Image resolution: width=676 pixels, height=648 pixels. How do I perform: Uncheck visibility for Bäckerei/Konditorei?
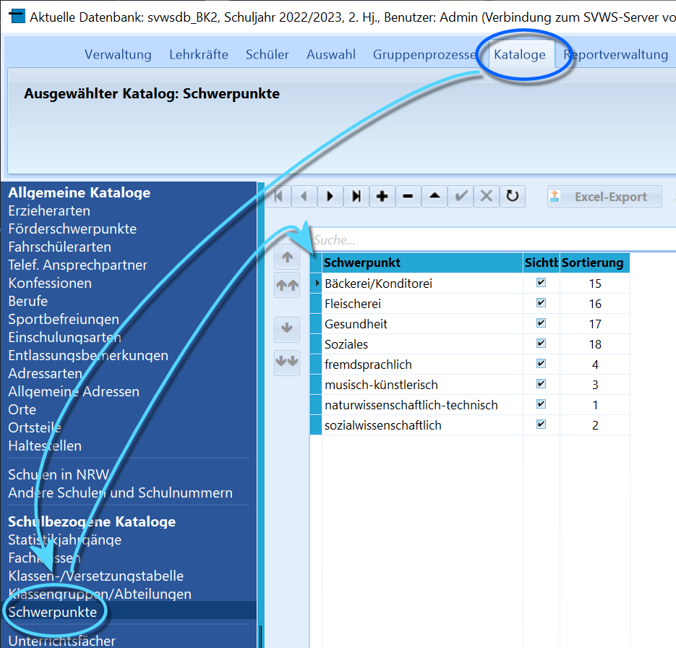541,283
